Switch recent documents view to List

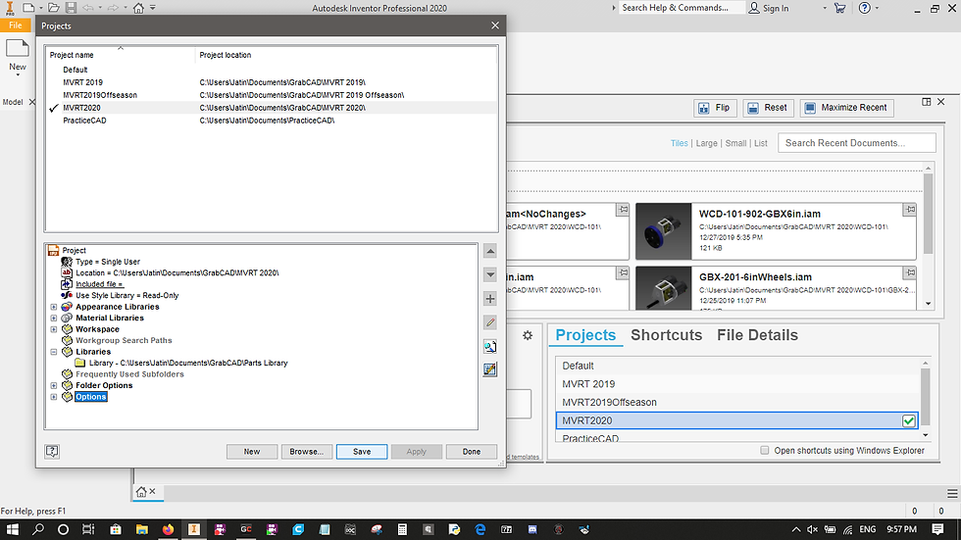pyautogui.click(x=761, y=143)
